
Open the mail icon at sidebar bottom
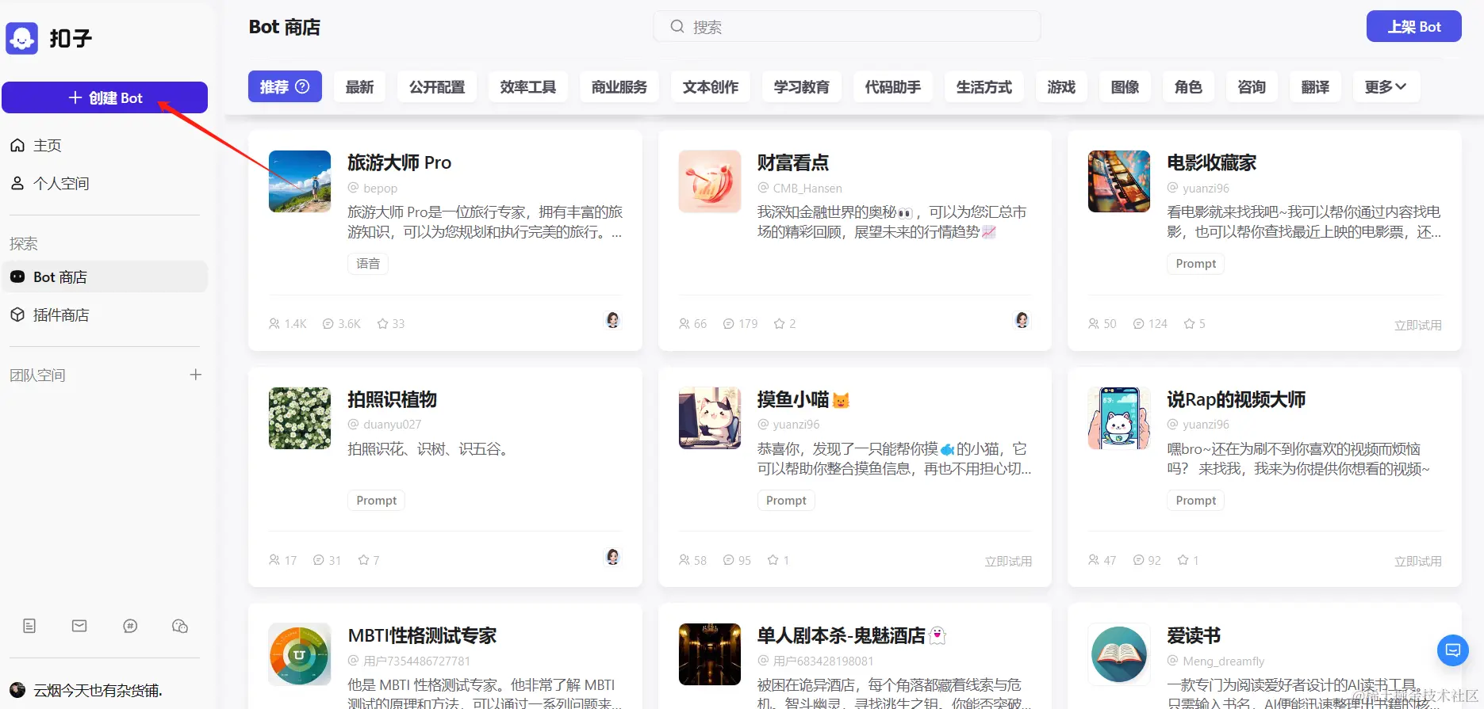point(79,626)
